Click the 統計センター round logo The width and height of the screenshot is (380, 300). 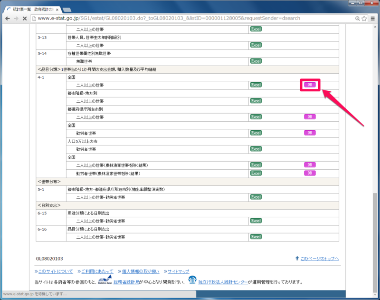coord(192,280)
